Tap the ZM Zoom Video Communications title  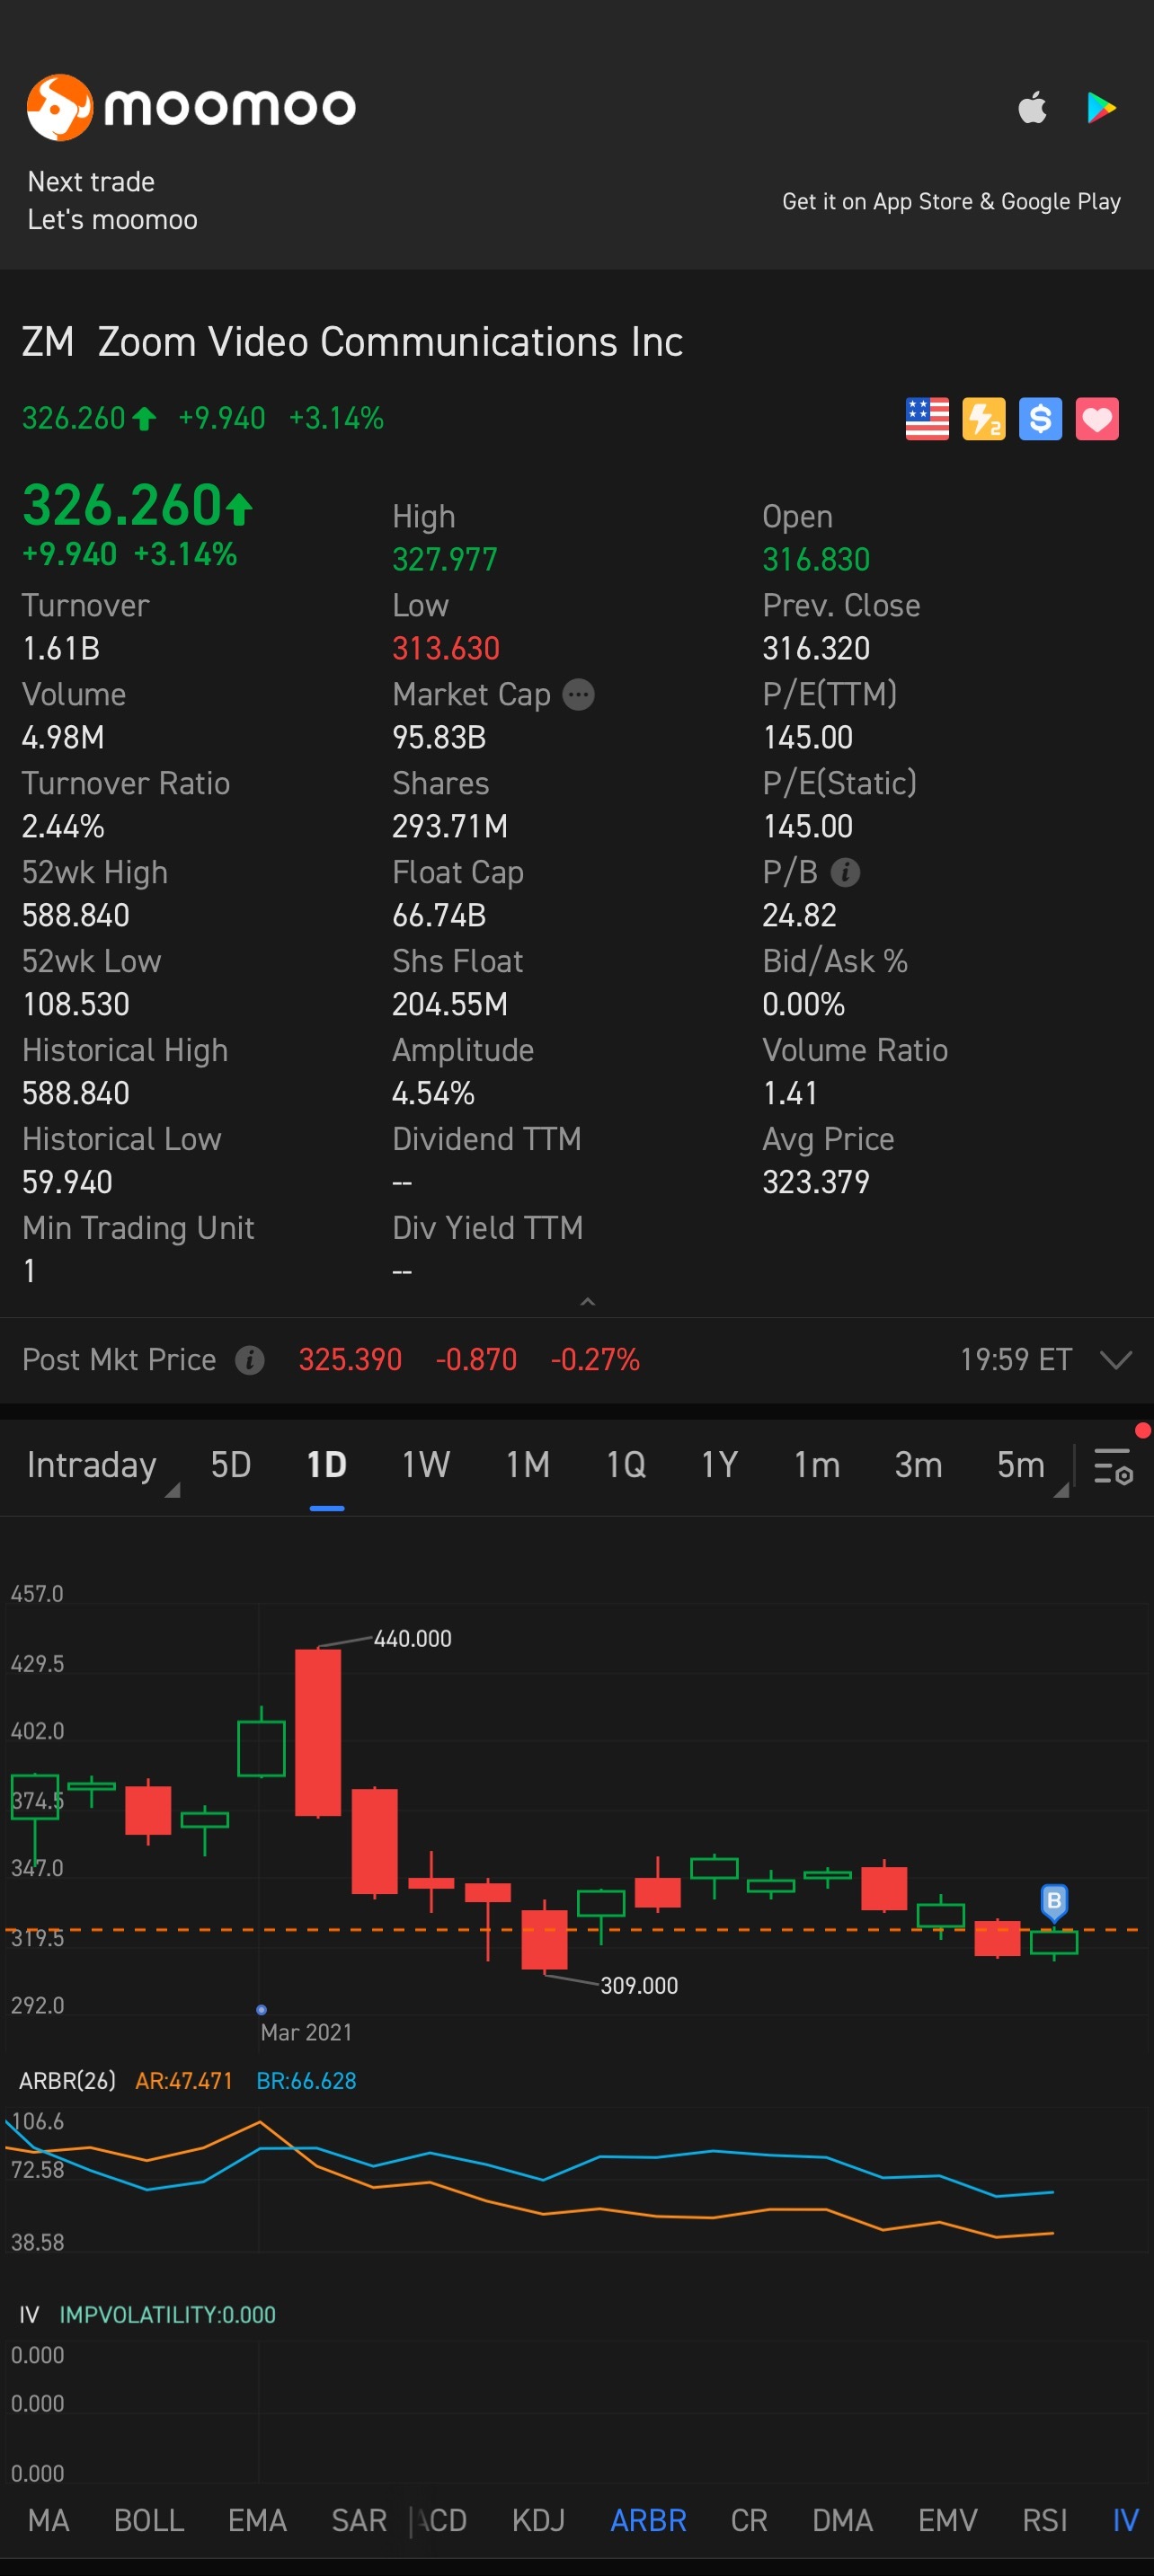[352, 342]
